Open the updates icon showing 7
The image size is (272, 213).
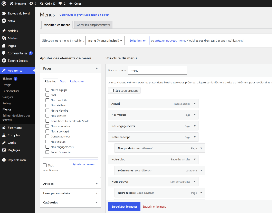(x=31, y=4)
